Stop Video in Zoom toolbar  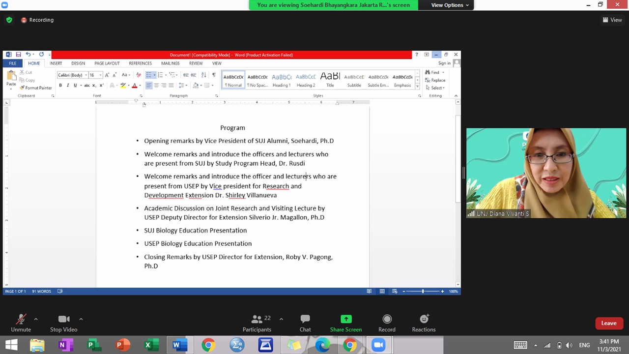63,323
